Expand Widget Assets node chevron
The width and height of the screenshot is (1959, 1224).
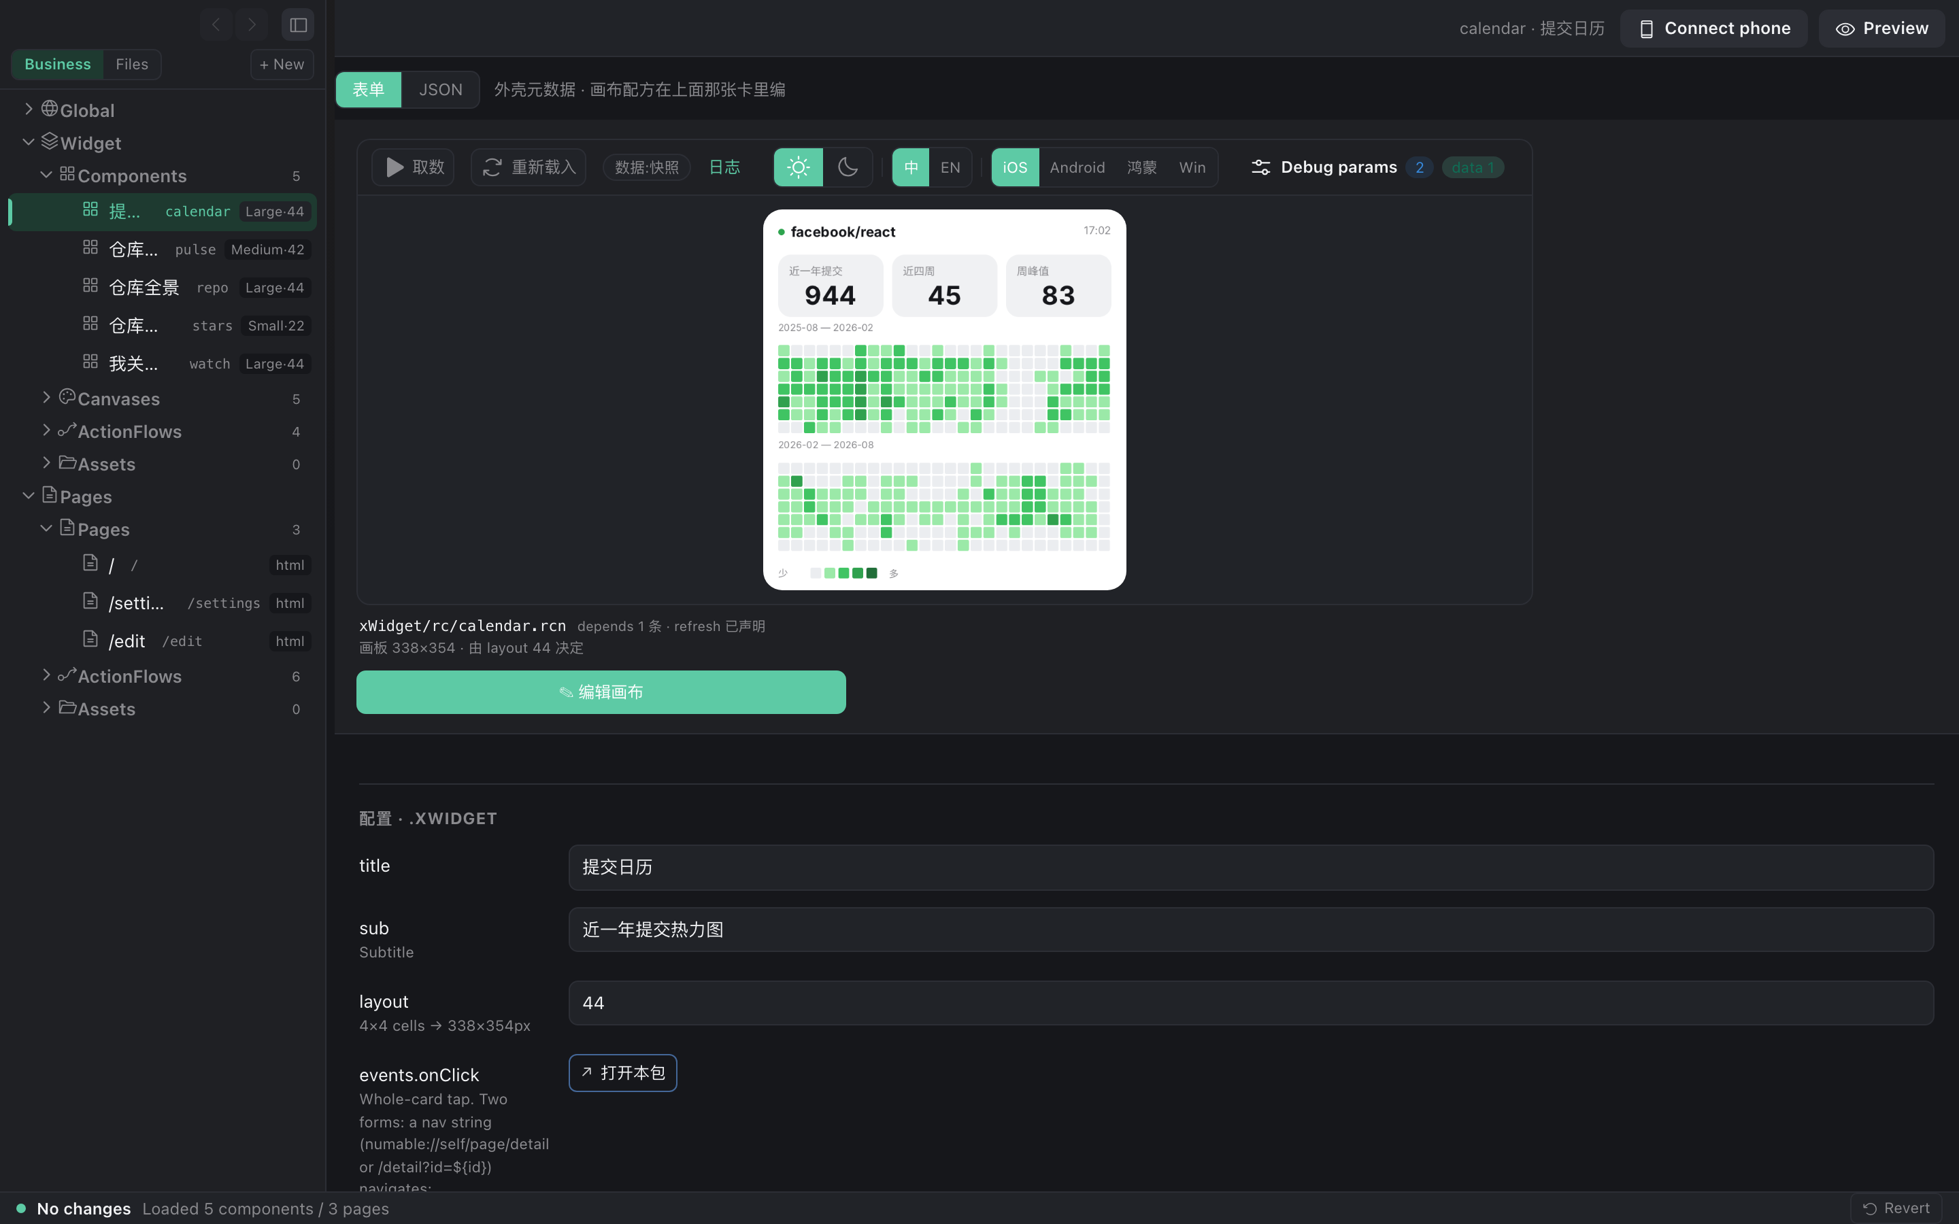46,462
